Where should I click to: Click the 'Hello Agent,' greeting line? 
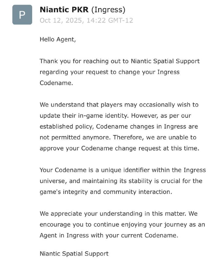coord(58,39)
